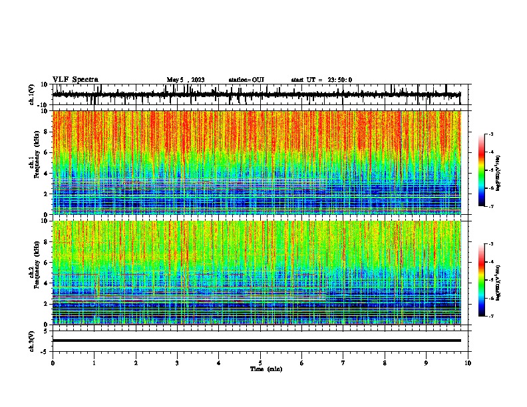Click the '-5' tick on the ch.3(V) axis
The height and width of the screenshot is (407, 527).
(45, 352)
